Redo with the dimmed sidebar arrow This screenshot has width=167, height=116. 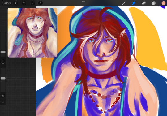point(3,102)
